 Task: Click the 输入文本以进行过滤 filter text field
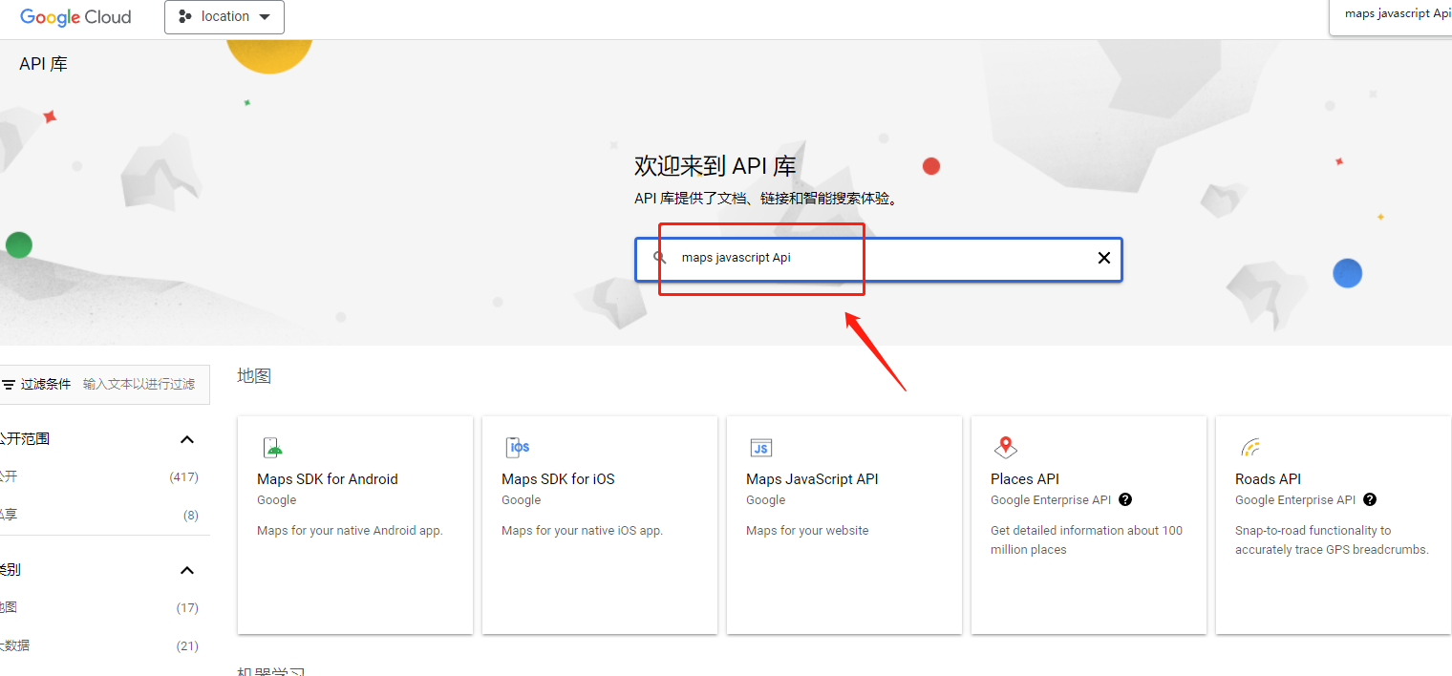tap(139, 384)
